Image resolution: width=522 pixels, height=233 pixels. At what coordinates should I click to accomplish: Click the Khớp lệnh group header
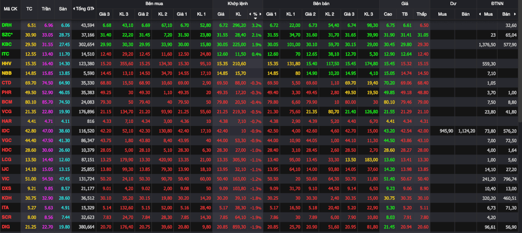pyautogui.click(x=238, y=4)
